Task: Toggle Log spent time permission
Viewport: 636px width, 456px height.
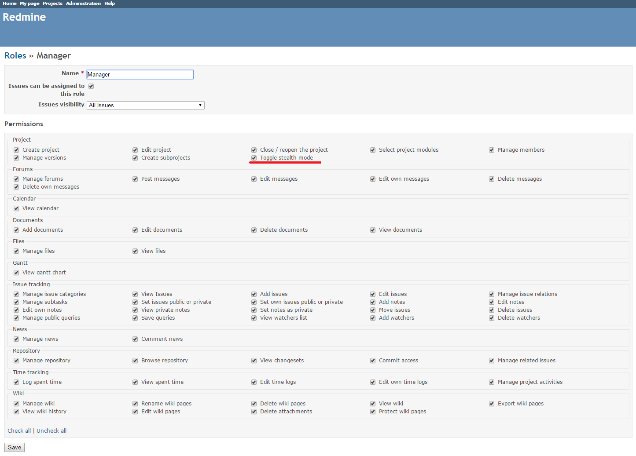Action: point(16,382)
